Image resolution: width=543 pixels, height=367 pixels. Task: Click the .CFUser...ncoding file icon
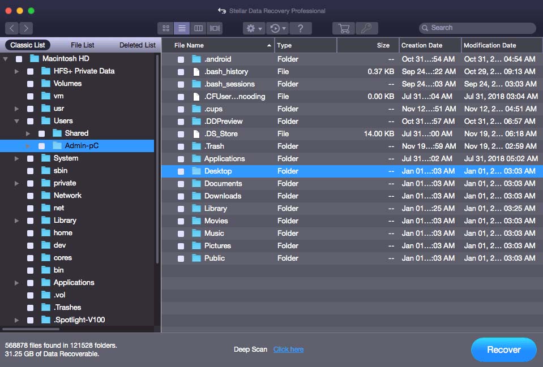(x=196, y=97)
